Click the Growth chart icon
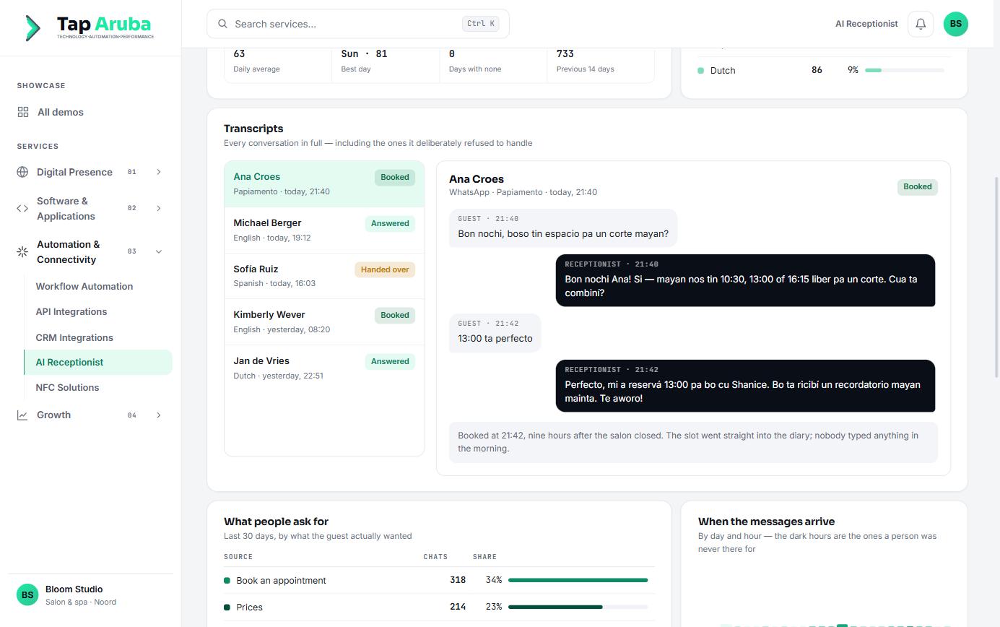The width and height of the screenshot is (1000, 627). (22, 415)
